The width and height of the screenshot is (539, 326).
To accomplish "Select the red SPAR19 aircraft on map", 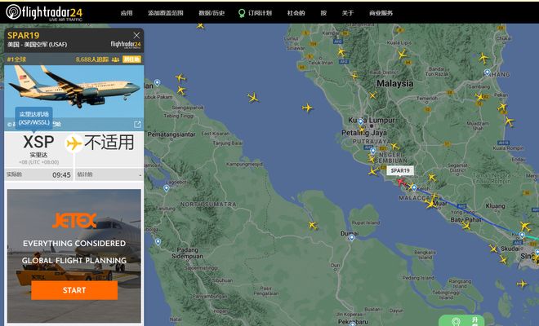I will [400, 182].
